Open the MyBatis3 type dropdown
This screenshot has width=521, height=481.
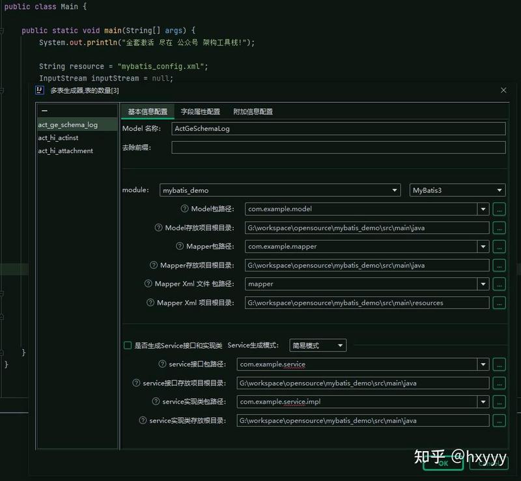pyautogui.click(x=500, y=190)
